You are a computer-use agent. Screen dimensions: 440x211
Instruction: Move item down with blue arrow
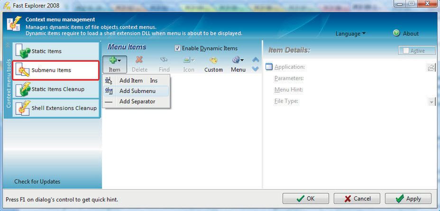click(x=256, y=69)
